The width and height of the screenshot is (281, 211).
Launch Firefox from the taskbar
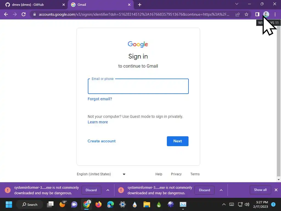(99, 204)
